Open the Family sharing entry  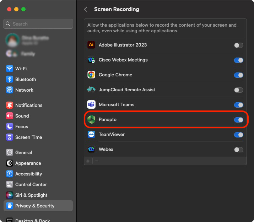[38, 54]
